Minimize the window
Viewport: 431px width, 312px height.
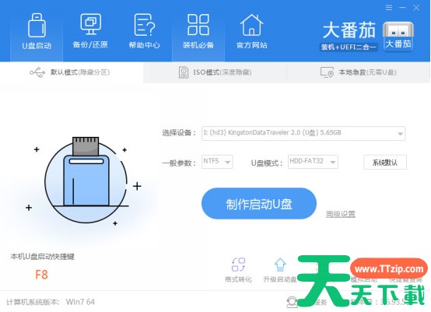[x=402, y=8]
